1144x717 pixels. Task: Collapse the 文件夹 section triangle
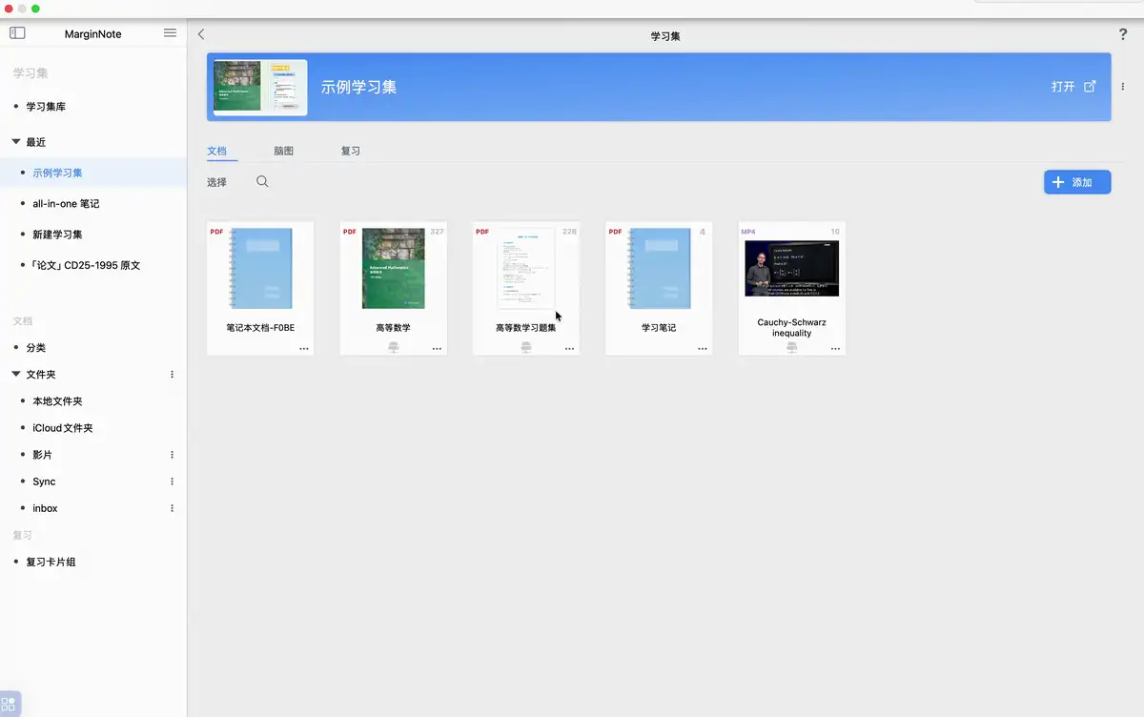(x=16, y=375)
